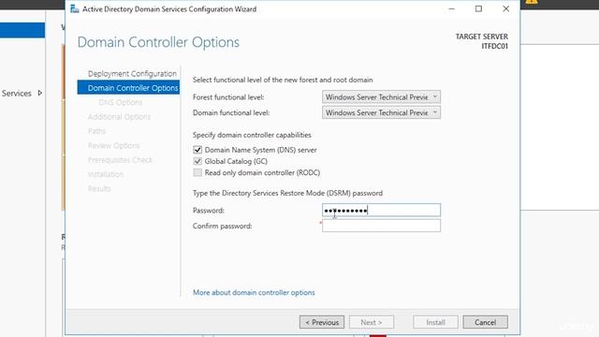This screenshot has height=337, width=599.
Task: Open the Domain functional level dropdown
Action: [x=381, y=112]
